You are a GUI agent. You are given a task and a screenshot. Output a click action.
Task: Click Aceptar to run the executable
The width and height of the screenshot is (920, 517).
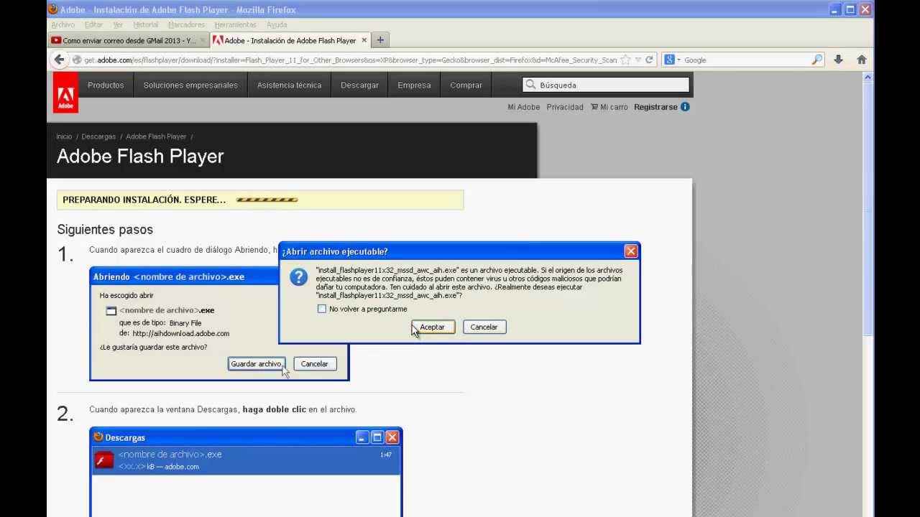click(433, 327)
